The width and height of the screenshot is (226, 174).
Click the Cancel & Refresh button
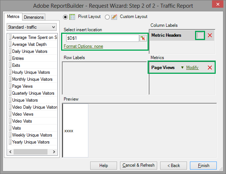(x=138, y=165)
